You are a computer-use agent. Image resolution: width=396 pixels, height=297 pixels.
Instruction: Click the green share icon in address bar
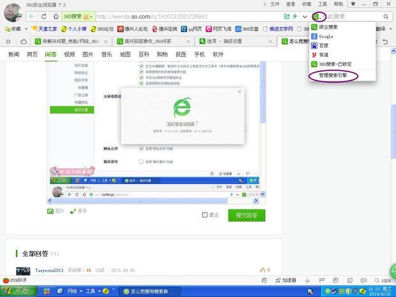[287, 17]
